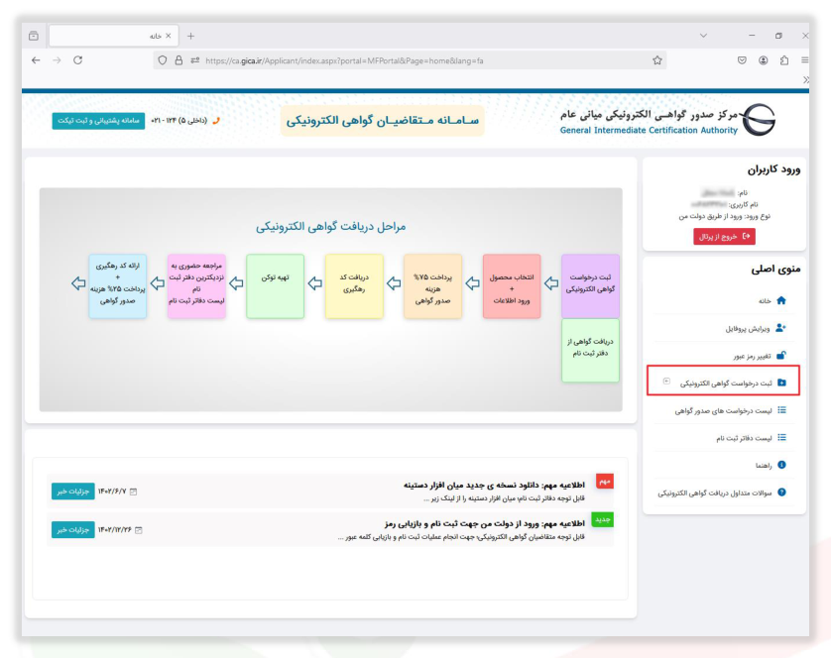Click the profile icon beside ویرایش پروفایل
831x658 pixels.
click(x=780, y=328)
